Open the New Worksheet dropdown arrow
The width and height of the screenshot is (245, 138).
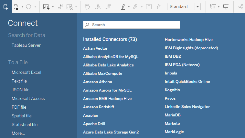click(53, 7)
